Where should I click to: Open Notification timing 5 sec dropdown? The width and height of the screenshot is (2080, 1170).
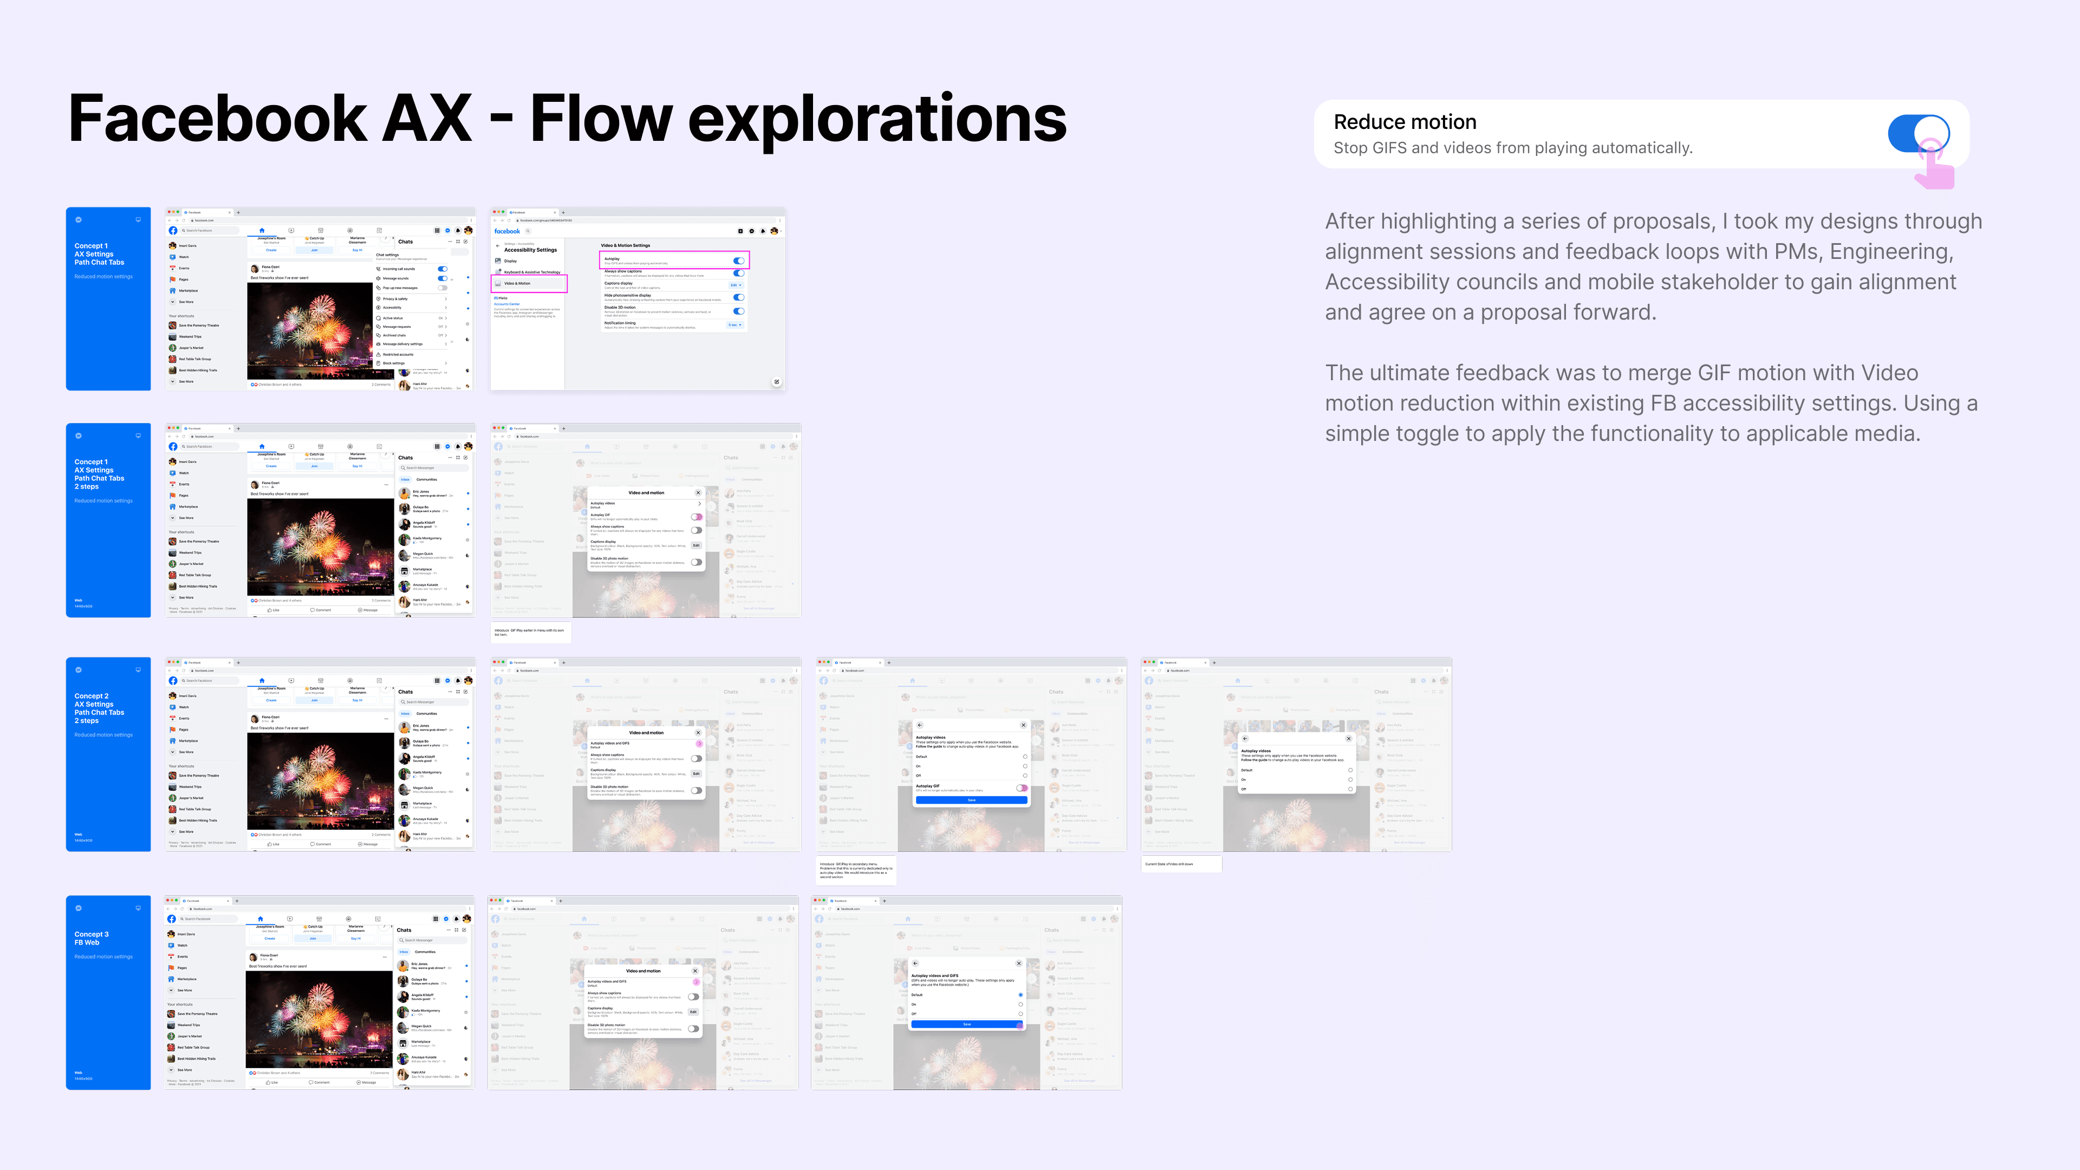pyautogui.click(x=735, y=324)
